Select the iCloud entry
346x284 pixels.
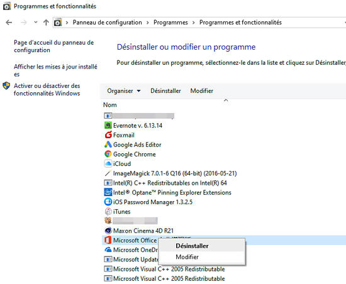pyautogui.click(x=122, y=164)
